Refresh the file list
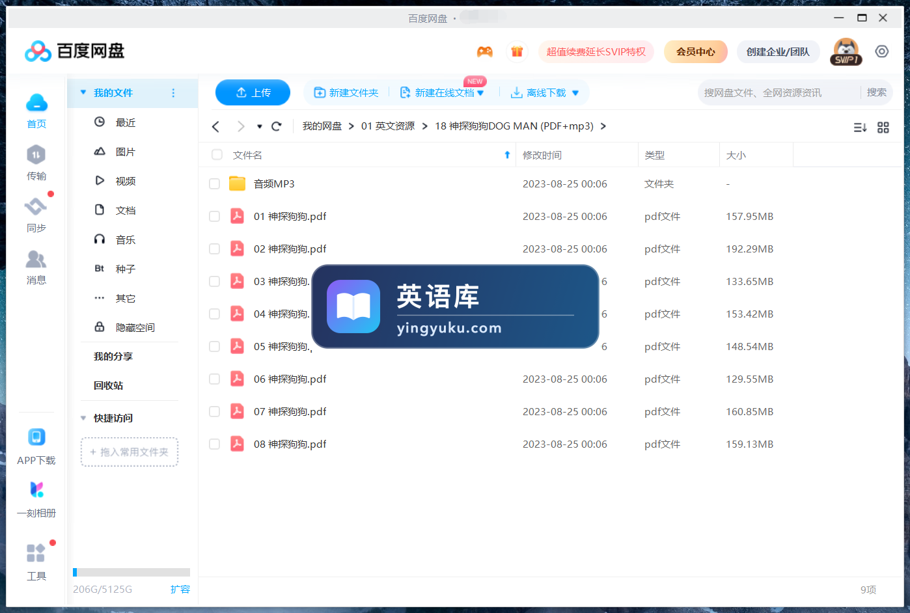910x613 pixels. (x=277, y=126)
